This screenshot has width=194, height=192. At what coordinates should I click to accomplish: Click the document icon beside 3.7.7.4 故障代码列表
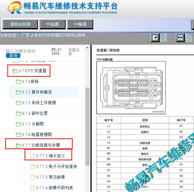33,188
